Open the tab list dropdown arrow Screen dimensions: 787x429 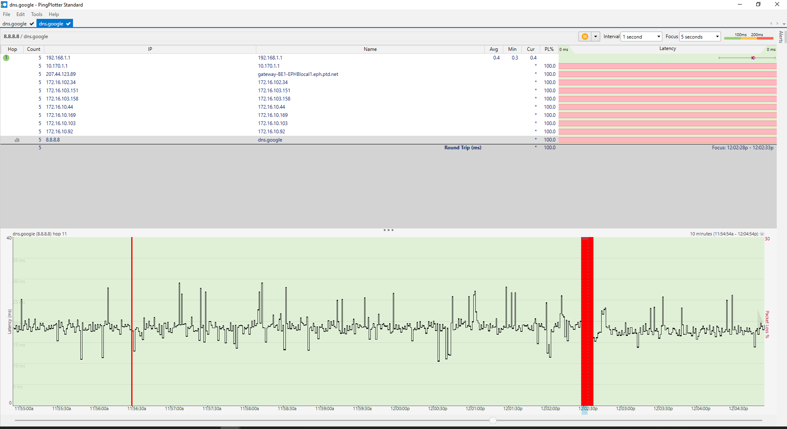click(784, 24)
